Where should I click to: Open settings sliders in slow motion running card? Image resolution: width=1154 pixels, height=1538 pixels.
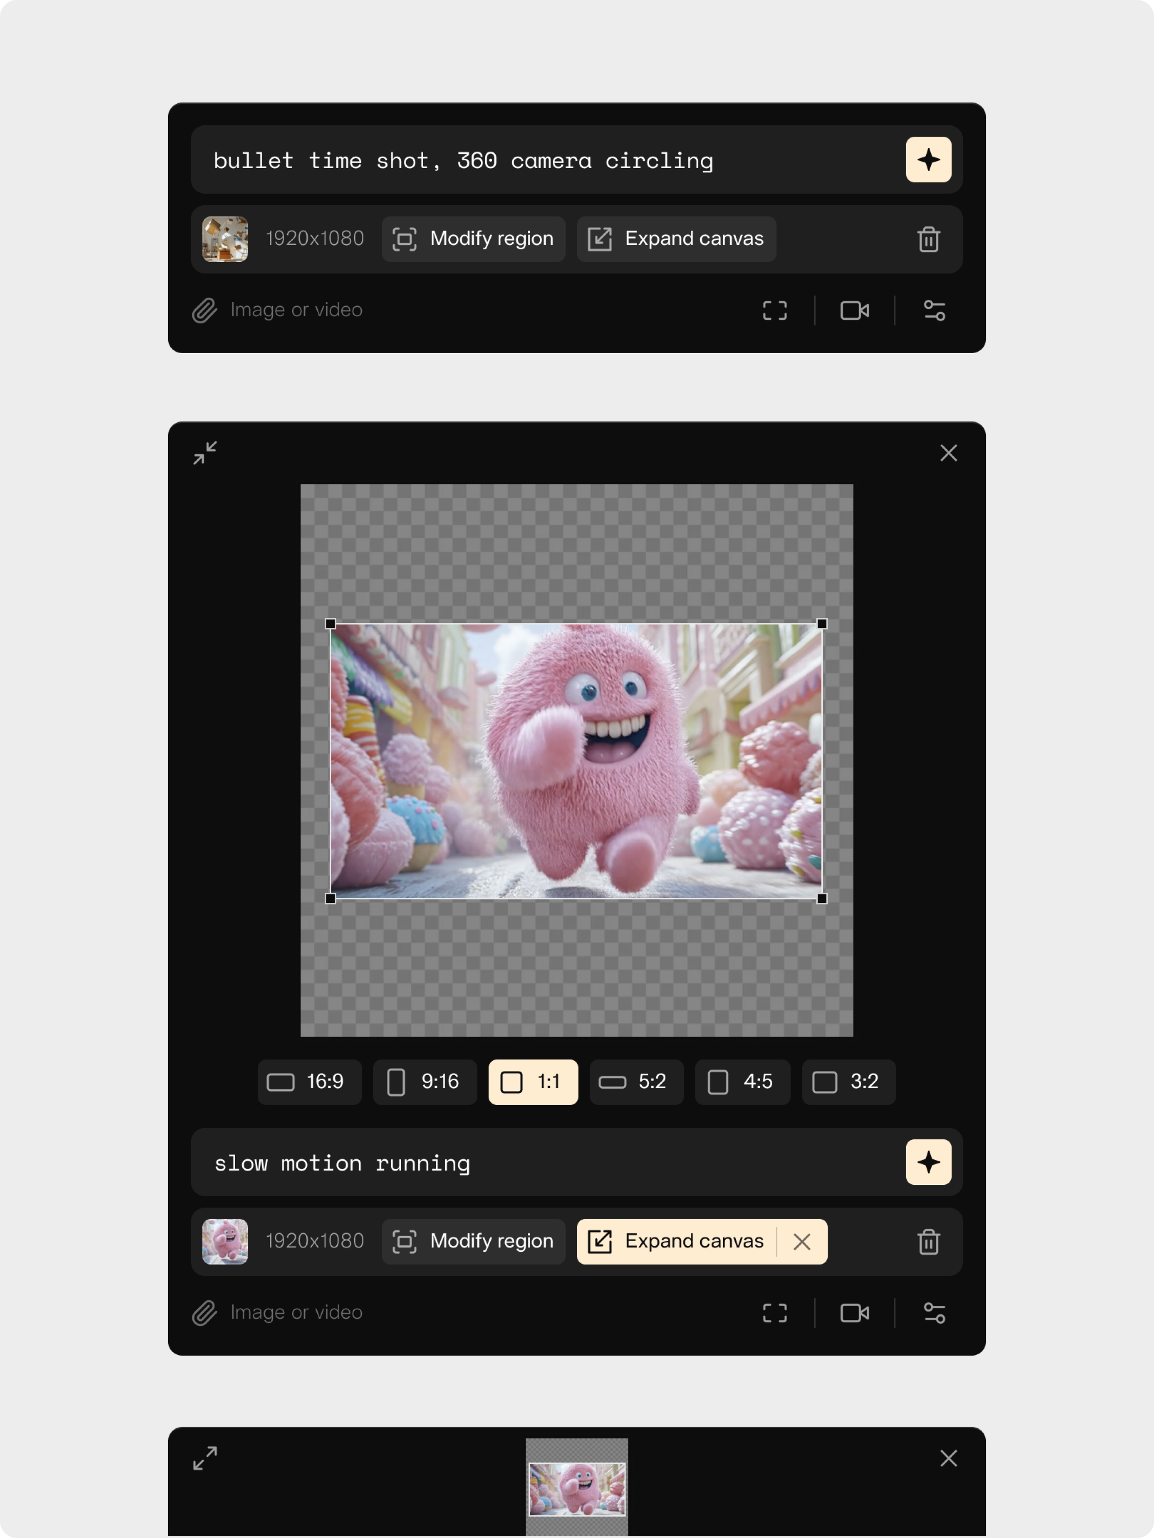pyautogui.click(x=934, y=1313)
